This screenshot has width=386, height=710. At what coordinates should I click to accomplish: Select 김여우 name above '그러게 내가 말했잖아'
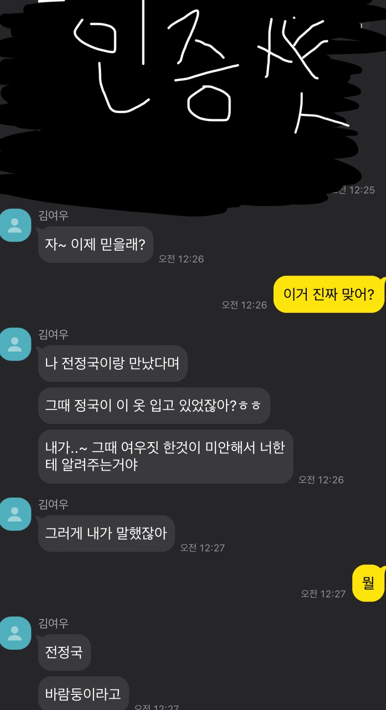click(53, 504)
